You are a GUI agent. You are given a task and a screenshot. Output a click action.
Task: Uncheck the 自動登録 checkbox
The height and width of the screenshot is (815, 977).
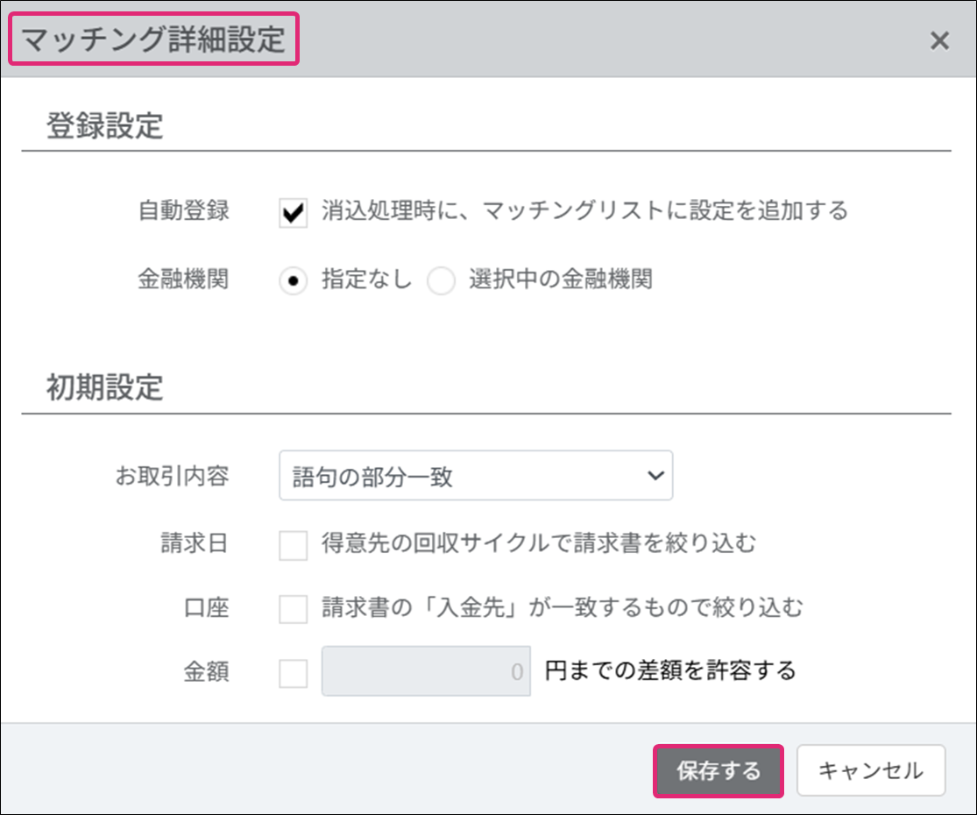[x=294, y=212]
